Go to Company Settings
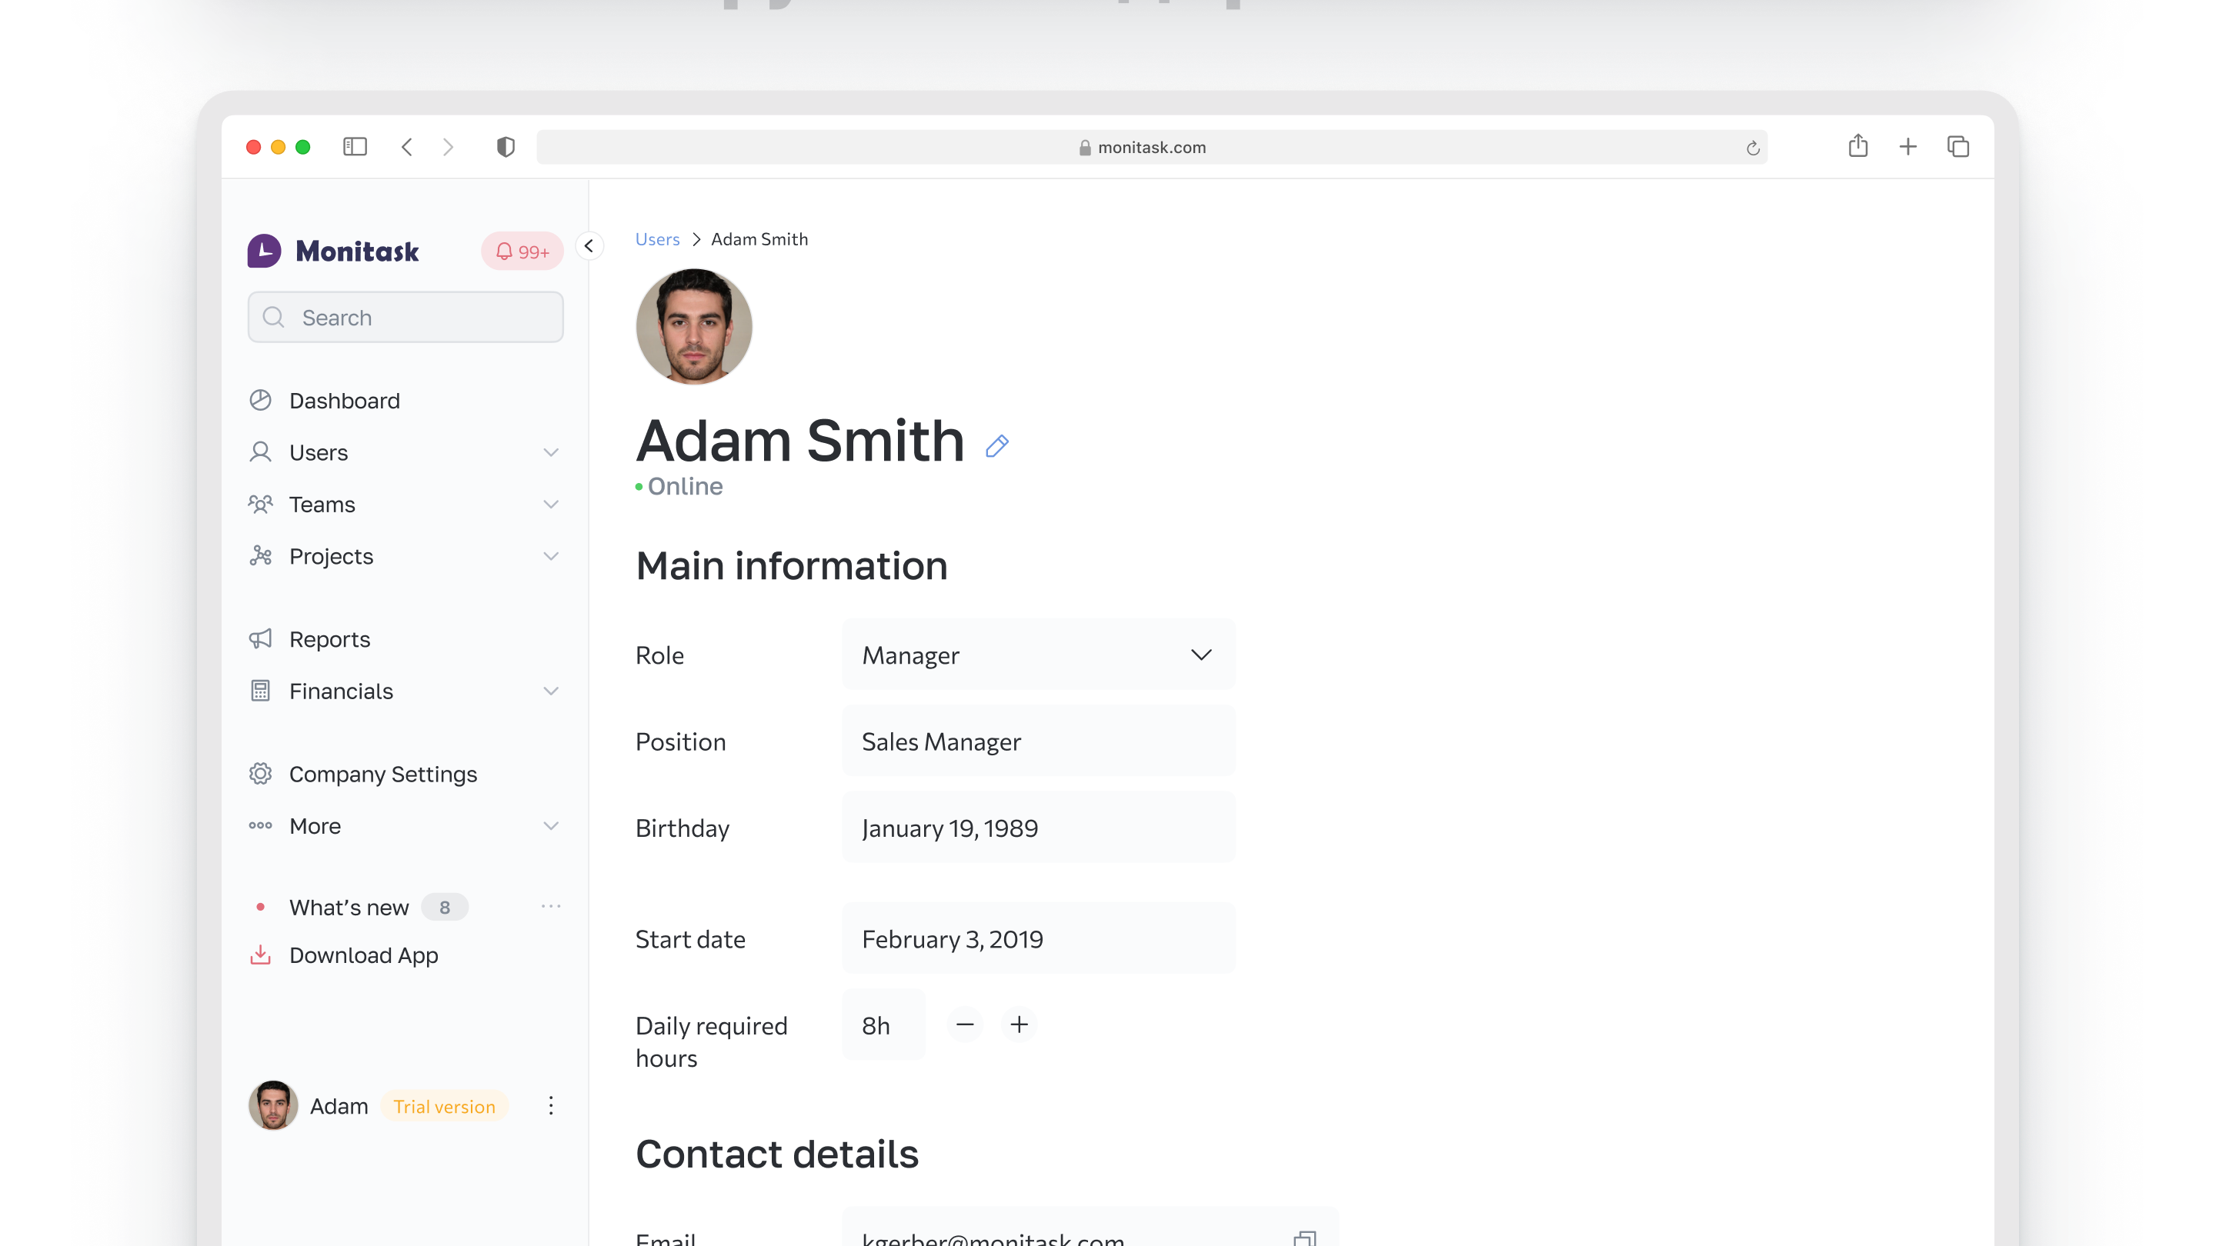This screenshot has width=2216, height=1246. [382, 774]
